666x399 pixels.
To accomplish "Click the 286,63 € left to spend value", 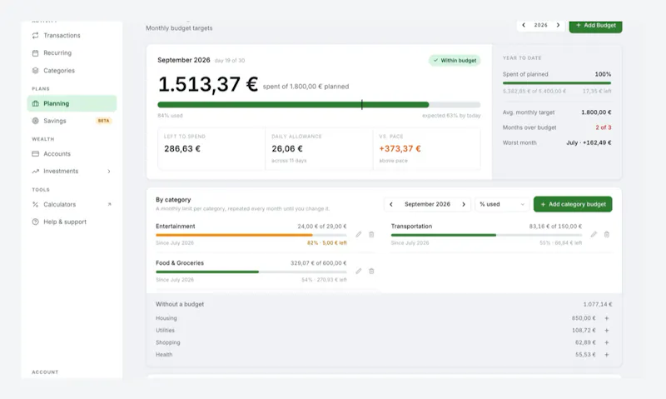I will (x=182, y=149).
